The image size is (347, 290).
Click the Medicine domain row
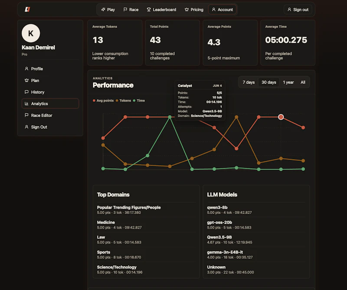pyautogui.click(x=146, y=225)
